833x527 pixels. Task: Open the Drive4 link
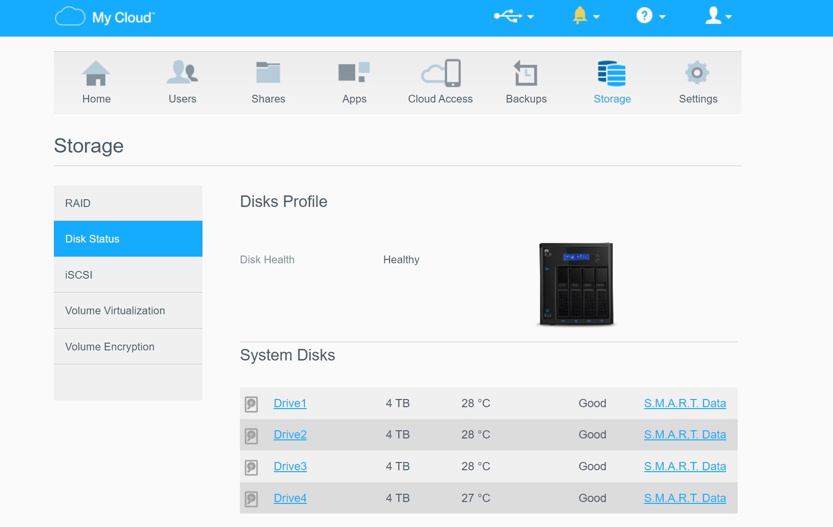pos(290,498)
